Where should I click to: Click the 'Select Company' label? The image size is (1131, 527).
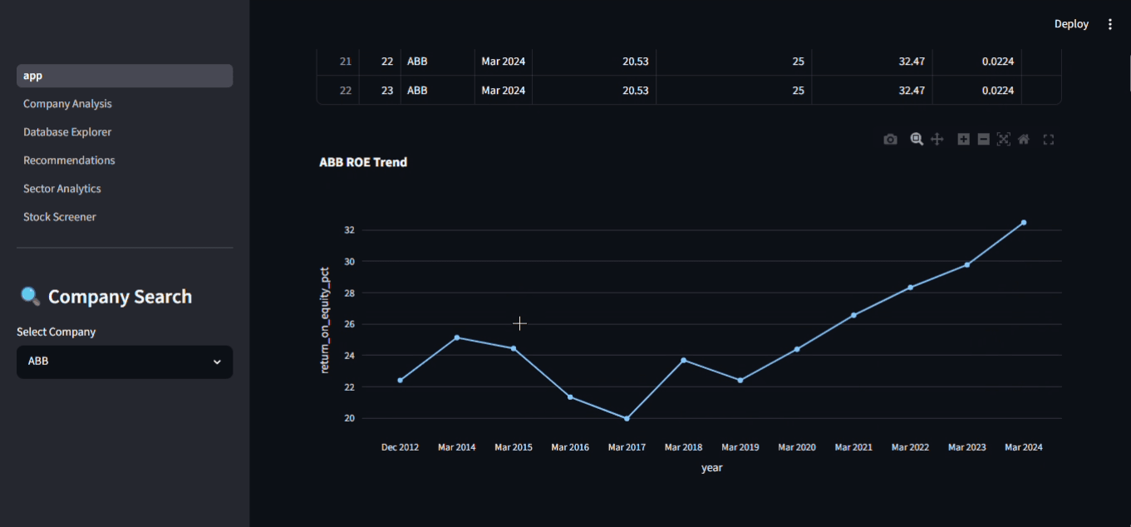pos(56,332)
